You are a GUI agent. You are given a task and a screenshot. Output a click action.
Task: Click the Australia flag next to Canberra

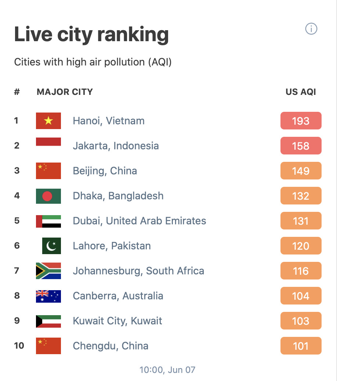coord(48,296)
